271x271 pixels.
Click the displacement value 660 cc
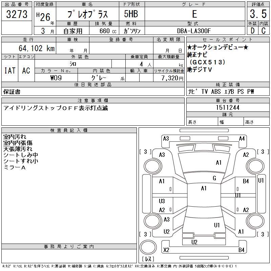pyautogui.click(x=108, y=31)
